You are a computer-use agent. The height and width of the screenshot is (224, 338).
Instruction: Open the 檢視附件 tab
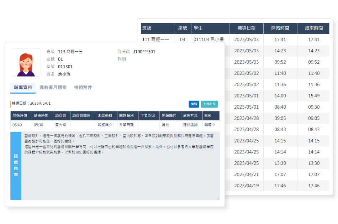pyautogui.click(x=83, y=87)
